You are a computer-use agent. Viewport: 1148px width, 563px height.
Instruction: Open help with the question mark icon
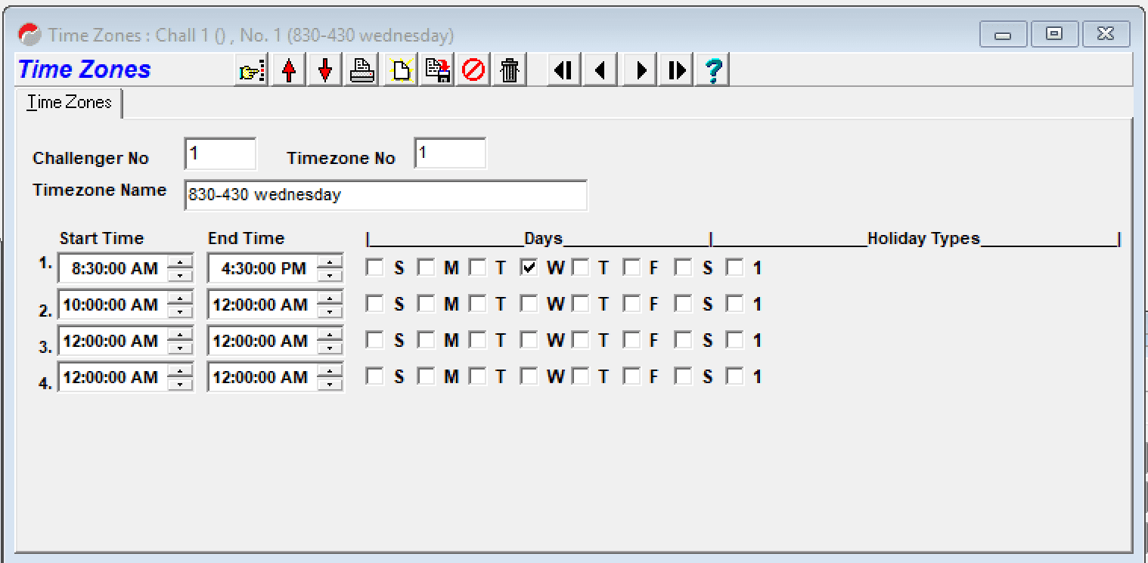712,71
